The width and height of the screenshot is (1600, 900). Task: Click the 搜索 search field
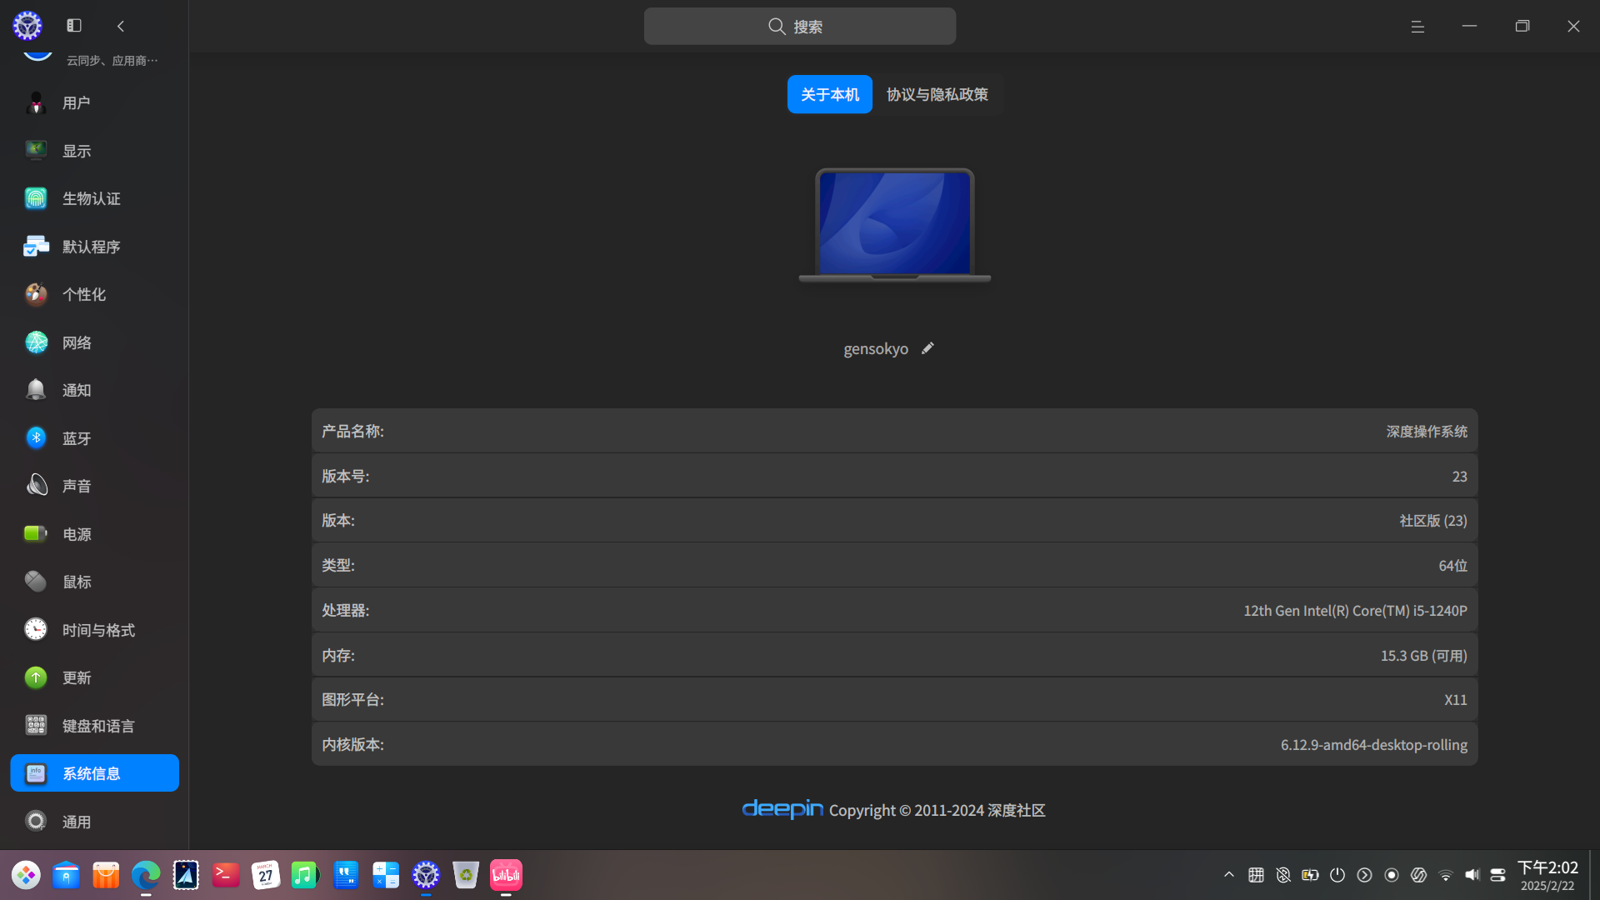pos(799,26)
